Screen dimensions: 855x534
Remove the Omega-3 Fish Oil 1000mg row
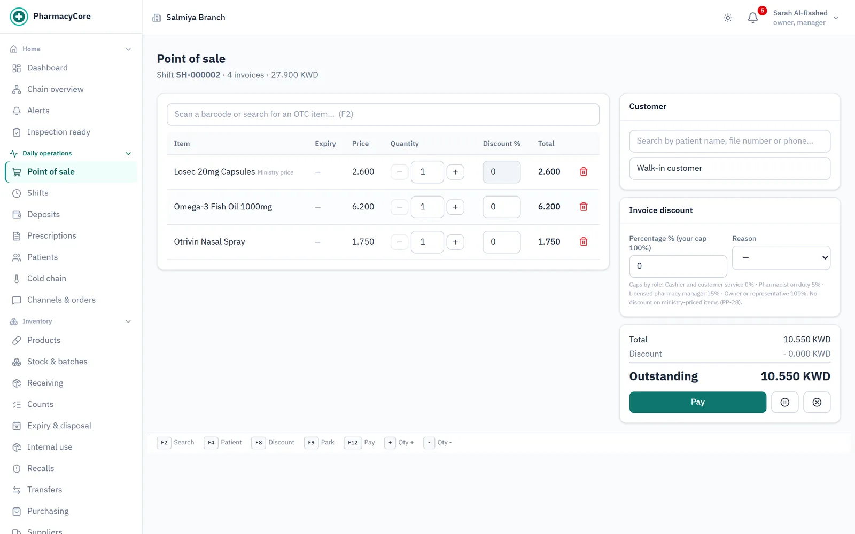click(584, 207)
